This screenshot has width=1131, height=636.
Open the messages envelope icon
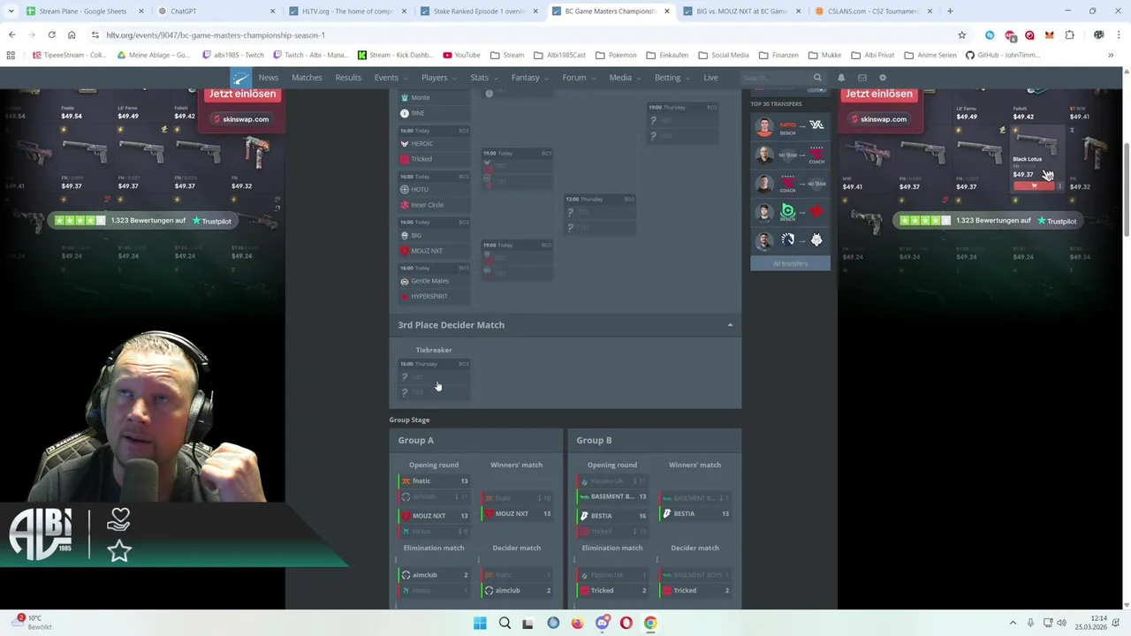pyautogui.click(x=862, y=78)
